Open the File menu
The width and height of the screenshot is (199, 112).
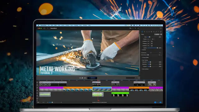tap(49, 26)
